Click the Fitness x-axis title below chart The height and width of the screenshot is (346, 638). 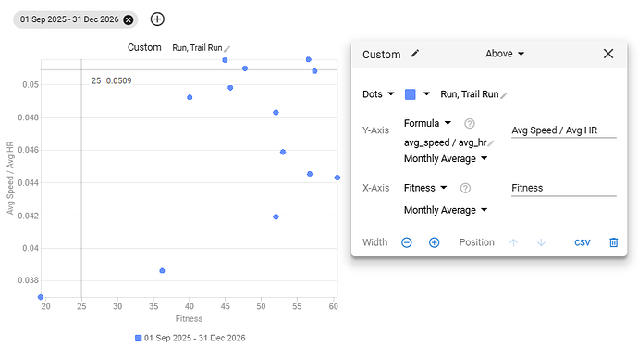(x=189, y=319)
